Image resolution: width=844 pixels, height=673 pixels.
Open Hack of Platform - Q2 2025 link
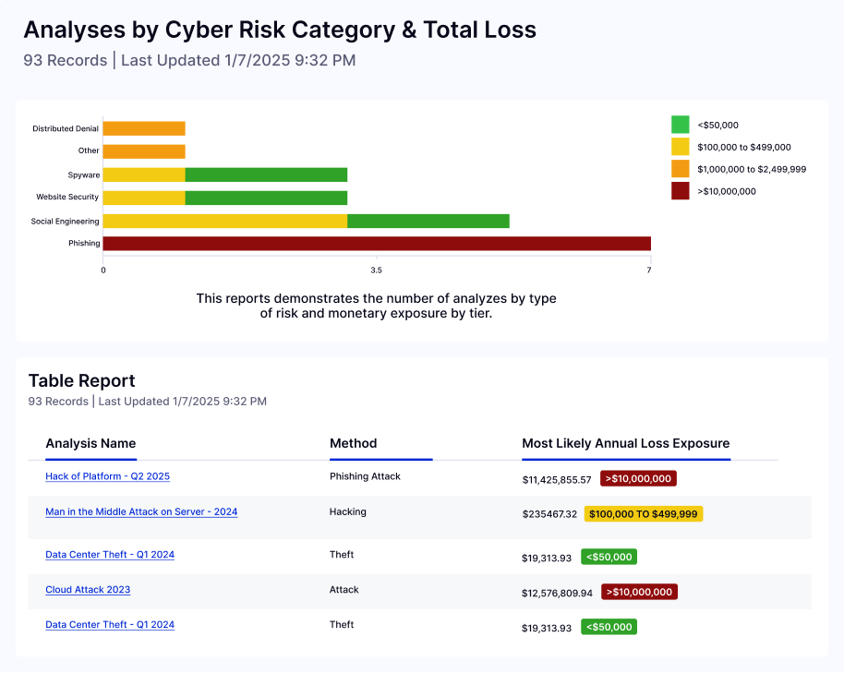(108, 476)
